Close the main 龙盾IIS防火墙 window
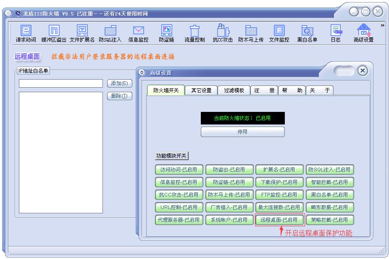This screenshot has height=259, width=389. [378, 11]
